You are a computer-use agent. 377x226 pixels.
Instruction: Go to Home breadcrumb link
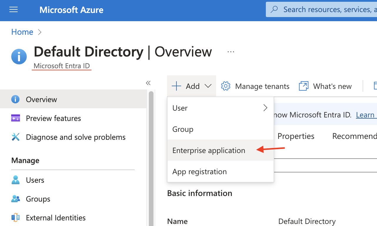point(22,32)
